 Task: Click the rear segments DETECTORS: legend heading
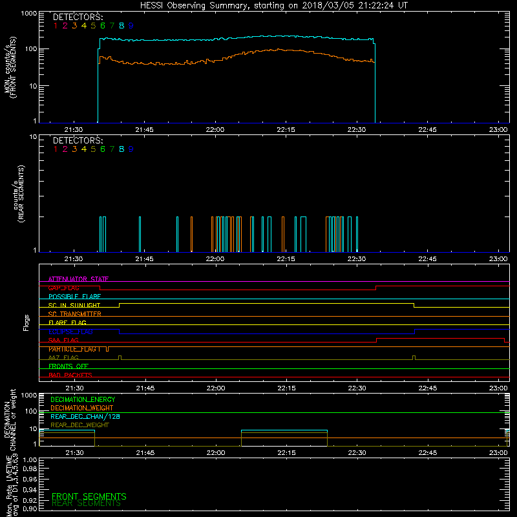click(x=78, y=141)
